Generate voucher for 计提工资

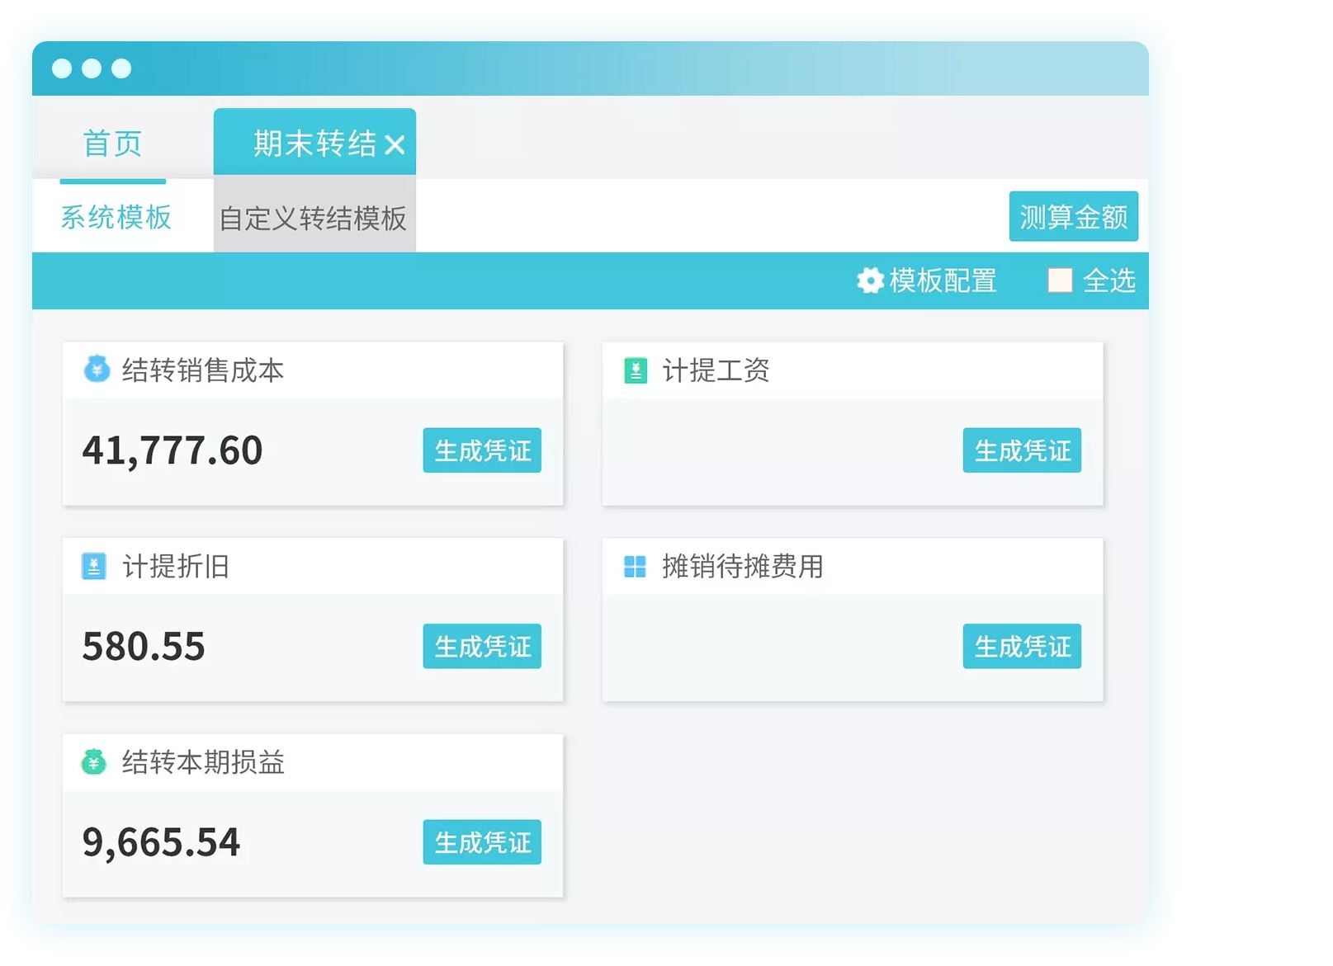point(1022,450)
